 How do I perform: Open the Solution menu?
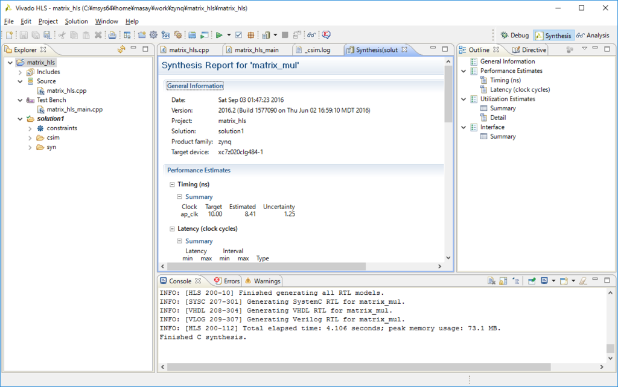click(77, 21)
